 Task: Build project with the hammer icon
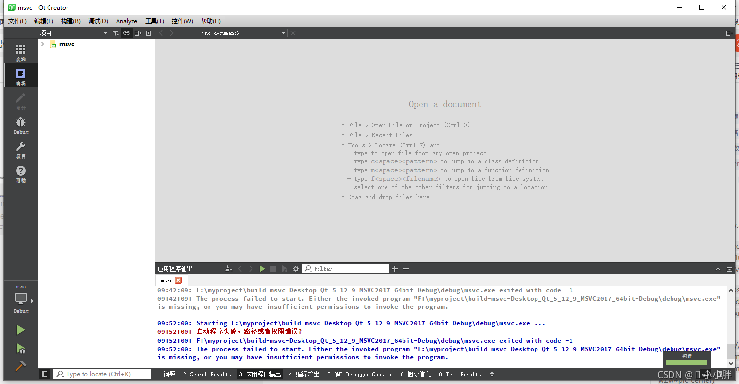(x=20, y=366)
